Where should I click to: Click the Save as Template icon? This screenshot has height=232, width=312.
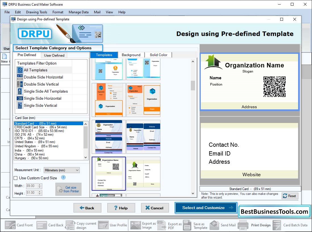(x=187, y=225)
